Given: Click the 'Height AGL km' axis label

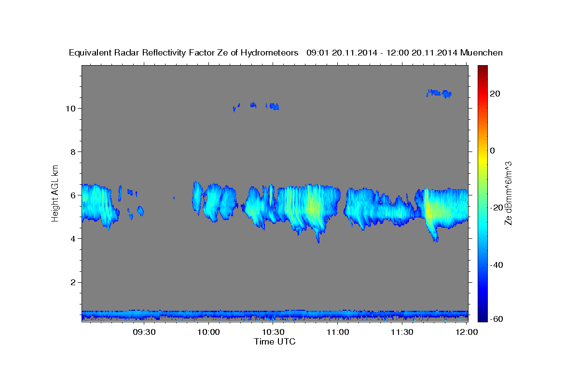Looking at the screenshot, I should click(55, 193).
